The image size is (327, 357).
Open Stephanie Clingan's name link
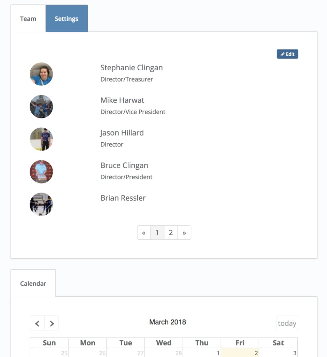[x=131, y=68]
